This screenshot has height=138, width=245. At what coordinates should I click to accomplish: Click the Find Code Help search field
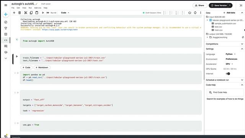tap(225, 92)
